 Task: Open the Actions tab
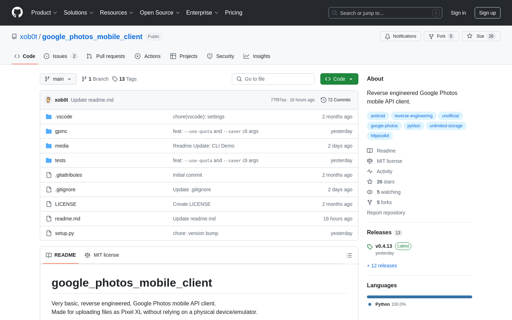148,56
